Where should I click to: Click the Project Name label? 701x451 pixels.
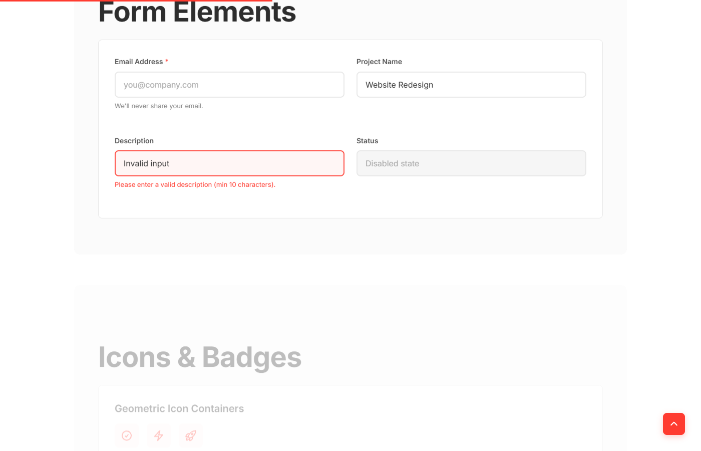379,62
